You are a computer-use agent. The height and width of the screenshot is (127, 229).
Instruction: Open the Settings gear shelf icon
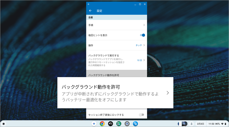127,124
